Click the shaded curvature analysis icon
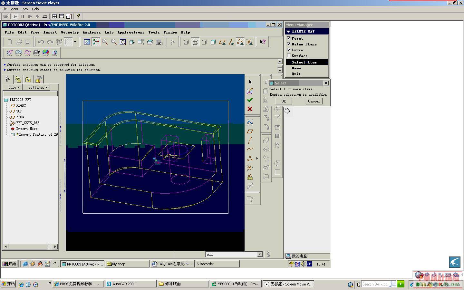Screen dimensions: 464x290 (x=46, y=53)
